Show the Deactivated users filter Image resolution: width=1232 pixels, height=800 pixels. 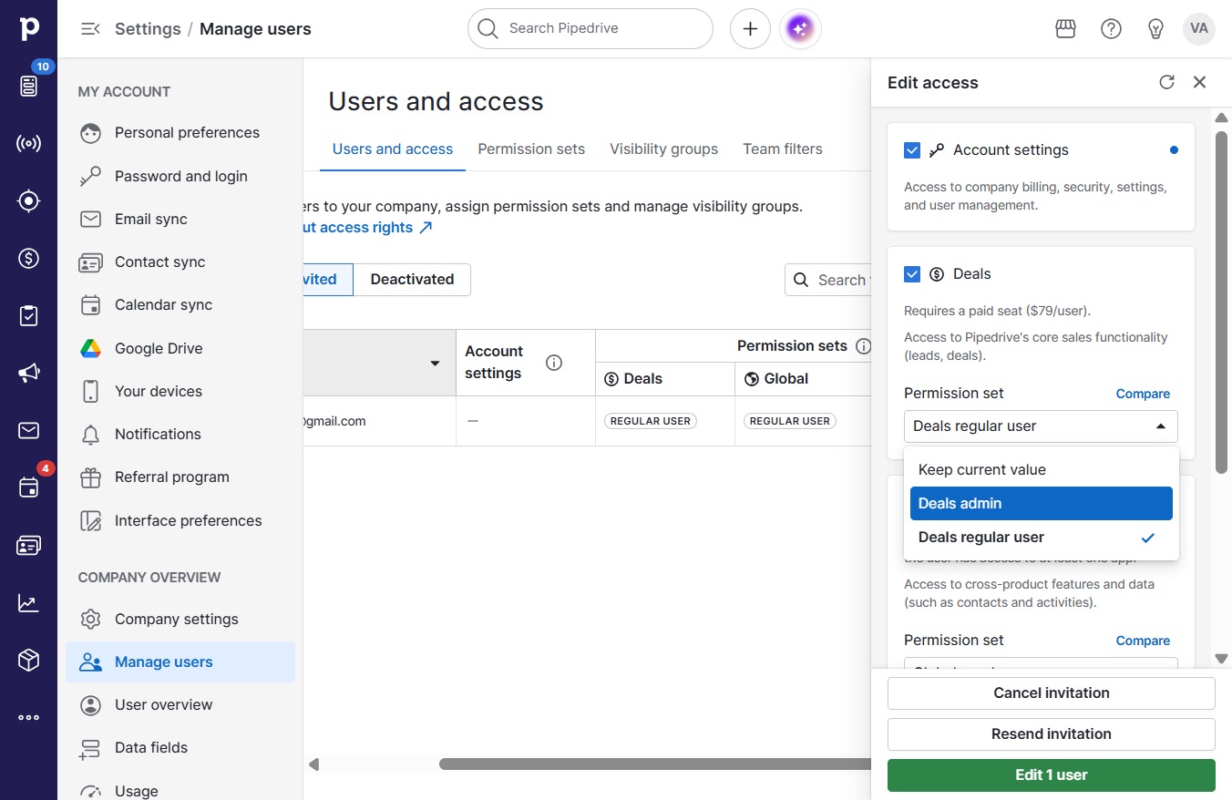[x=412, y=280]
